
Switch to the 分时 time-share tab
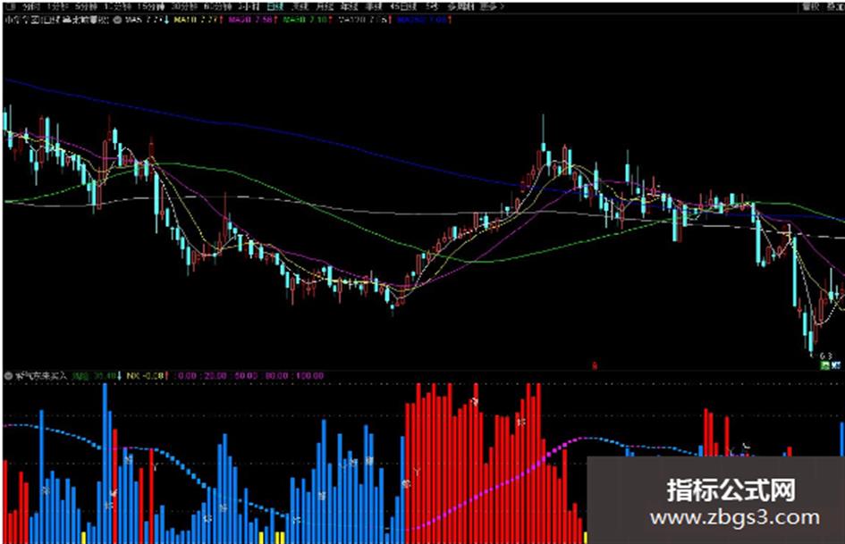(31, 6)
